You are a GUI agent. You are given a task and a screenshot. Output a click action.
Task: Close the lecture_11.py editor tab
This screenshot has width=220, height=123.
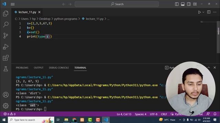(x=40, y=12)
